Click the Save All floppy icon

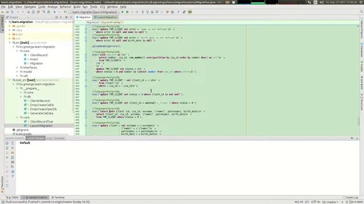(x=7, y=12)
